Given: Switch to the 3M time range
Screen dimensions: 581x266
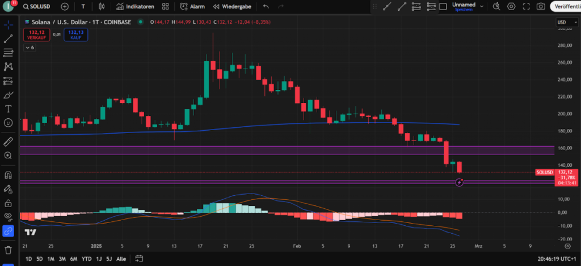Looking at the screenshot, I should tap(62, 259).
